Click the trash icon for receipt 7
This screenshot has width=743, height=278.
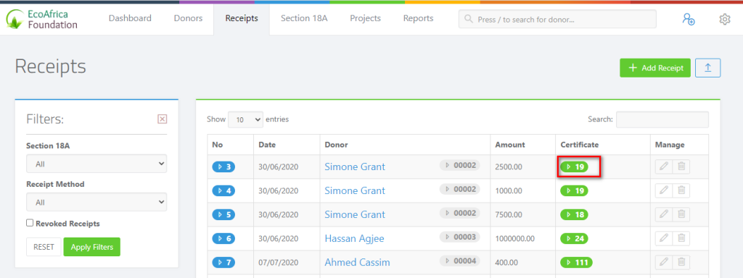(681, 262)
